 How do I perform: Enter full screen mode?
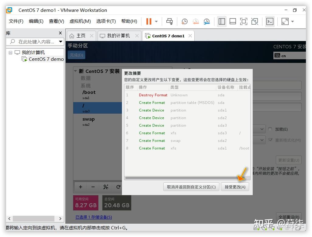244,21
